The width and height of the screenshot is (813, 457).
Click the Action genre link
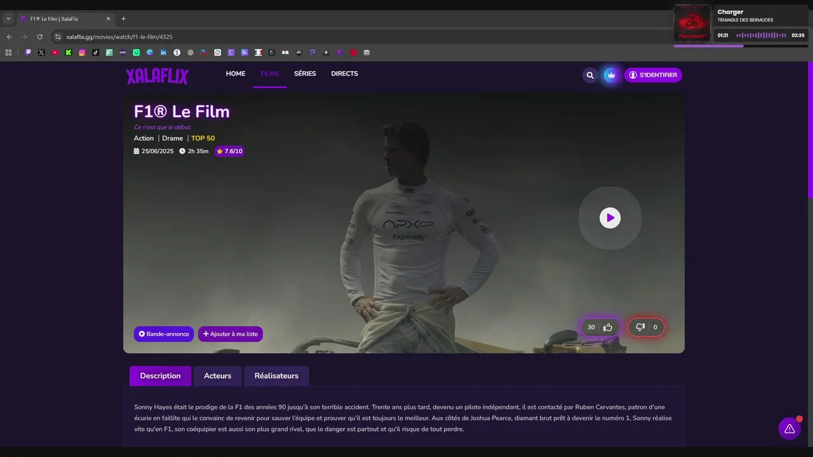(144, 138)
